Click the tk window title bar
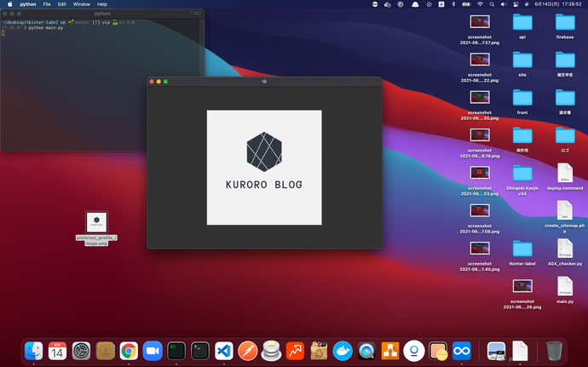 264,82
